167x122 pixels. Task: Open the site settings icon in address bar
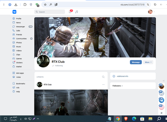pos(148,5)
